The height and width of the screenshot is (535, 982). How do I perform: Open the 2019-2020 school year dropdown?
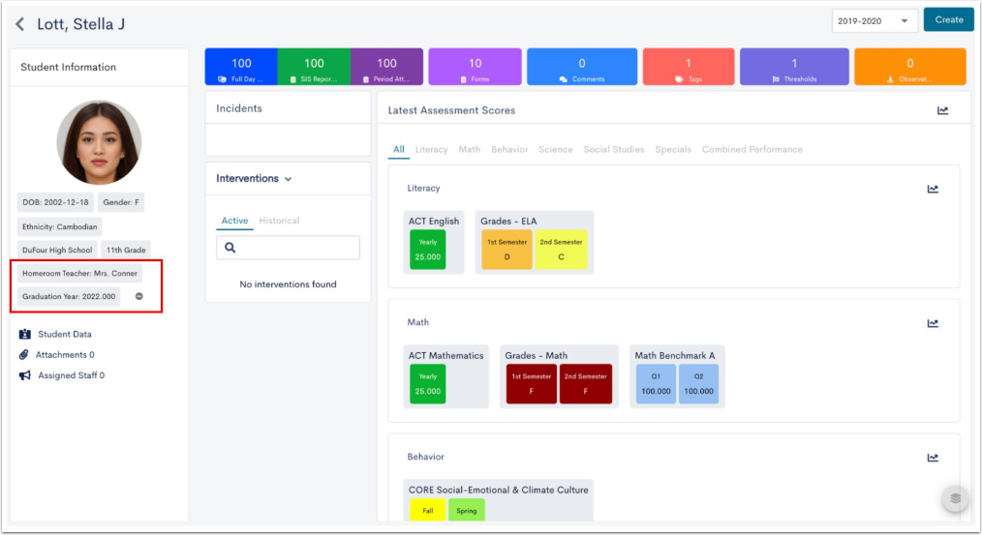875,21
